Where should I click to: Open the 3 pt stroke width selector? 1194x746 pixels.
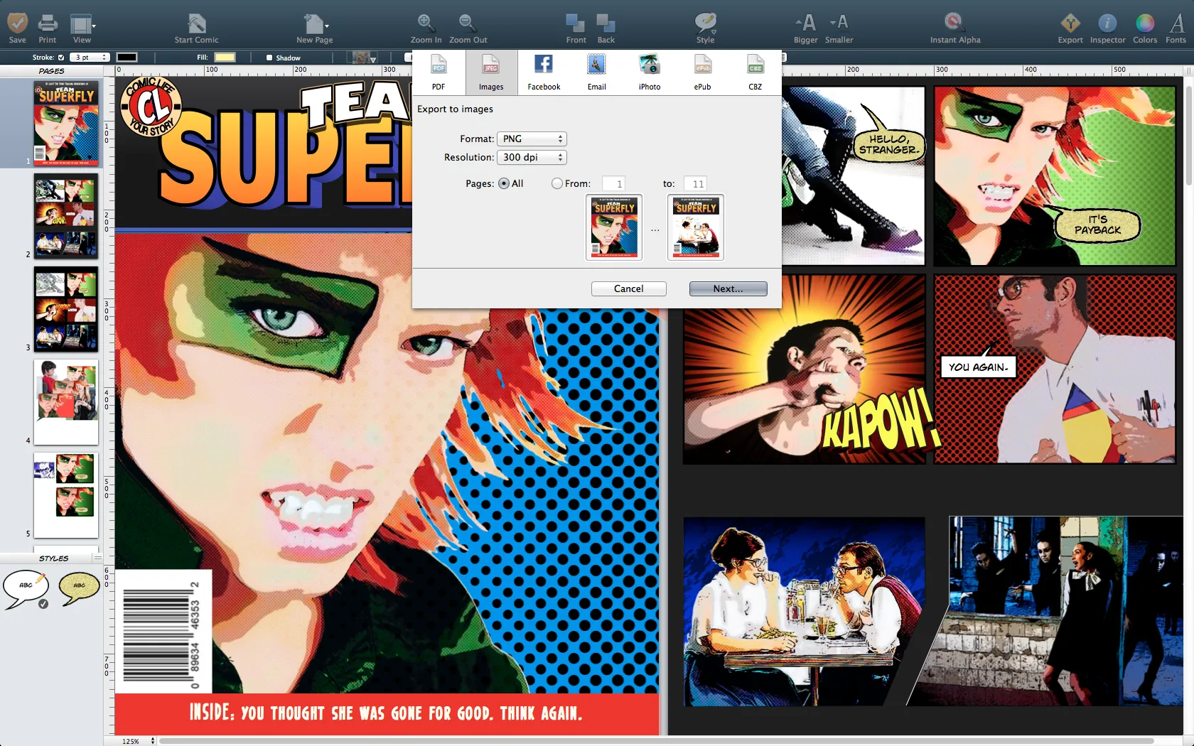[x=89, y=58]
